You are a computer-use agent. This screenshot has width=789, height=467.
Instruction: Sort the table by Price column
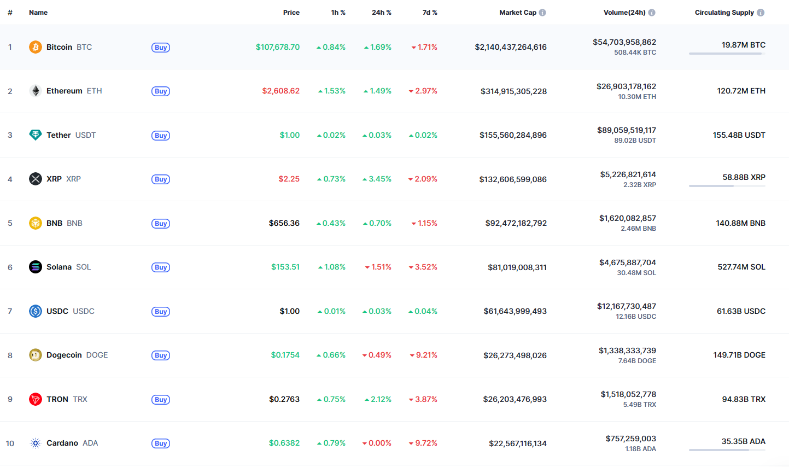coord(291,13)
